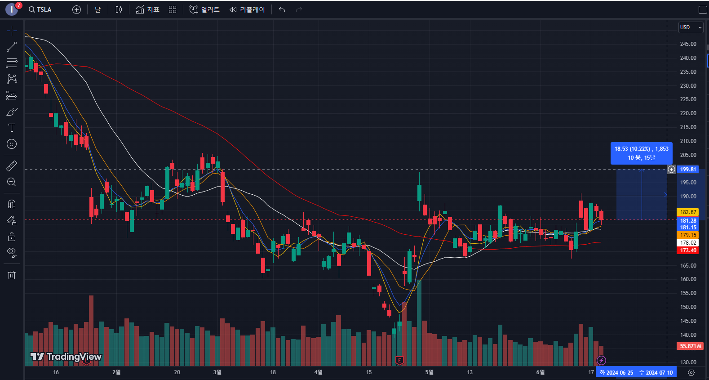
Task: Create an 얼러트 alert
Action: click(204, 9)
